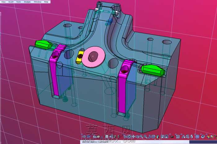This screenshot has height=144, width=217.
Task: Open the Help menu
Action: click(46, 2)
